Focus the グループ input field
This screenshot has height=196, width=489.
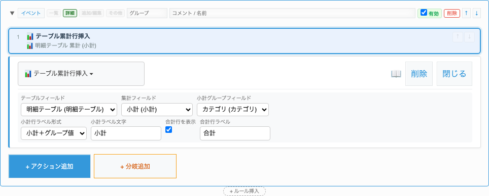click(x=147, y=13)
